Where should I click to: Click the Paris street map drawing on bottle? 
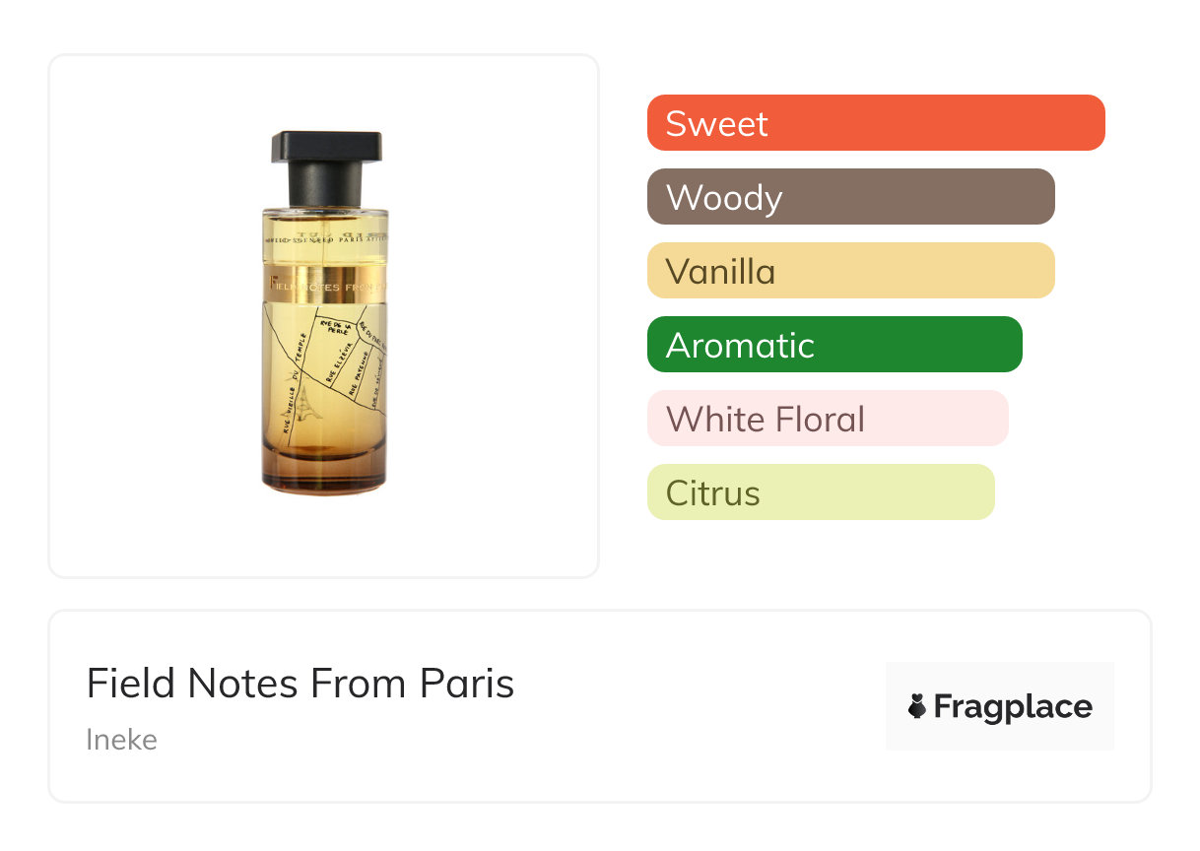click(325, 369)
